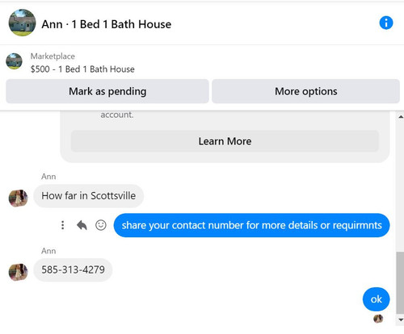
Task: Click the '$500 - 1 Bed 1 Bath House' listing title
Action: click(x=82, y=69)
